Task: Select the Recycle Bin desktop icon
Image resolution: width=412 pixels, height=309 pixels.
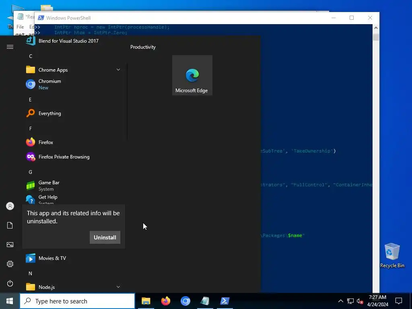Action: coord(392,255)
